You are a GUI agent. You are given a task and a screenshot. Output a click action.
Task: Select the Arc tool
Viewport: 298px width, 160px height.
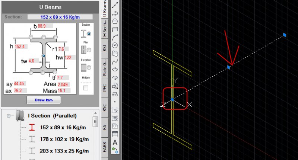[115, 37]
